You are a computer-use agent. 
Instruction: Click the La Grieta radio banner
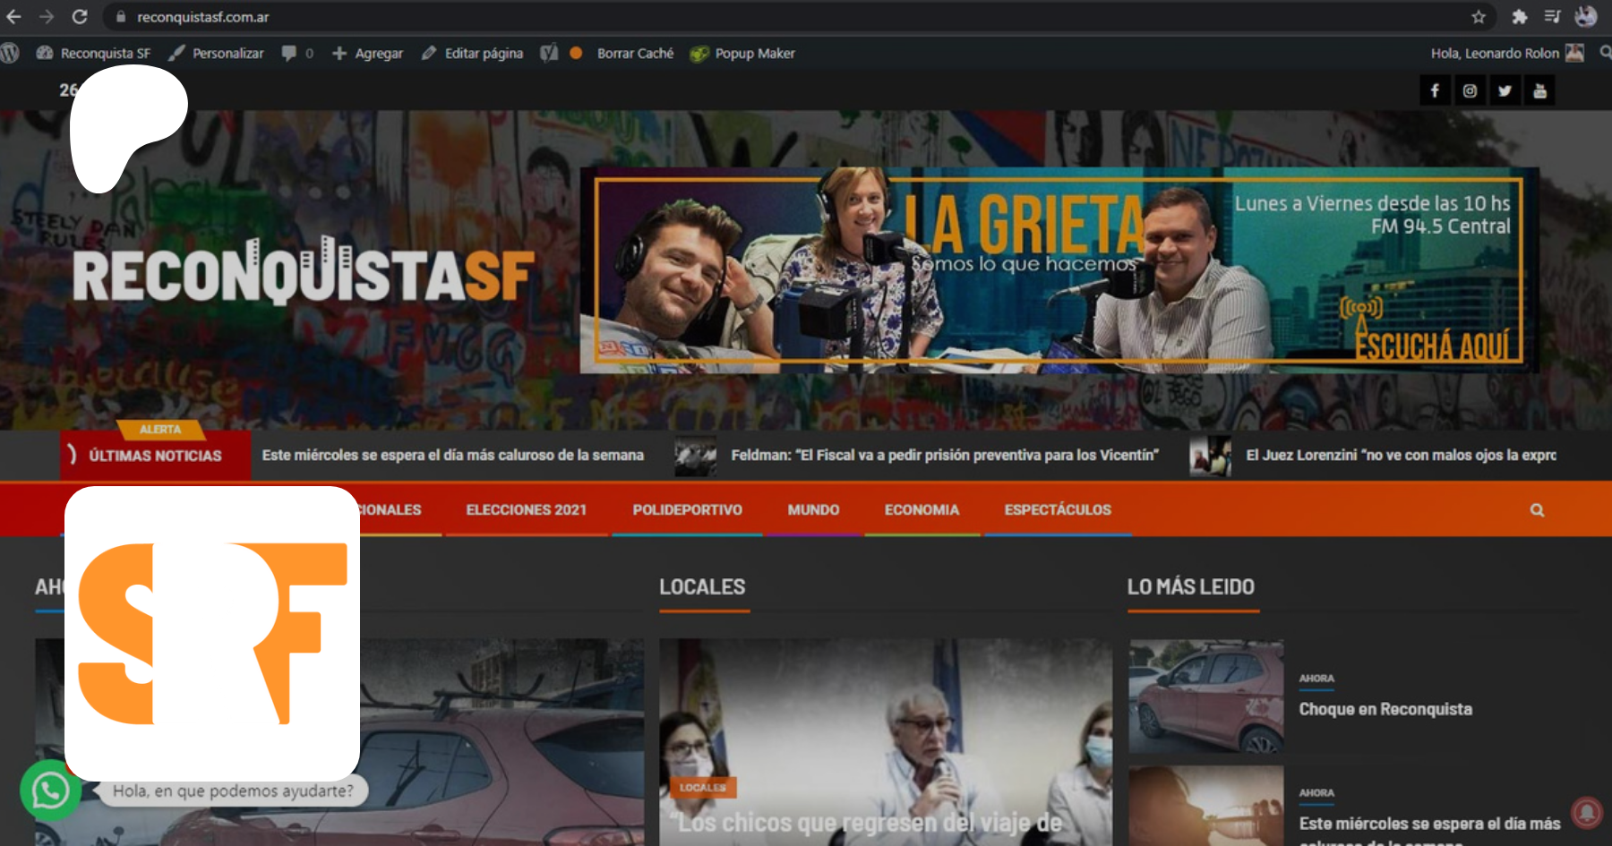tap(1059, 270)
